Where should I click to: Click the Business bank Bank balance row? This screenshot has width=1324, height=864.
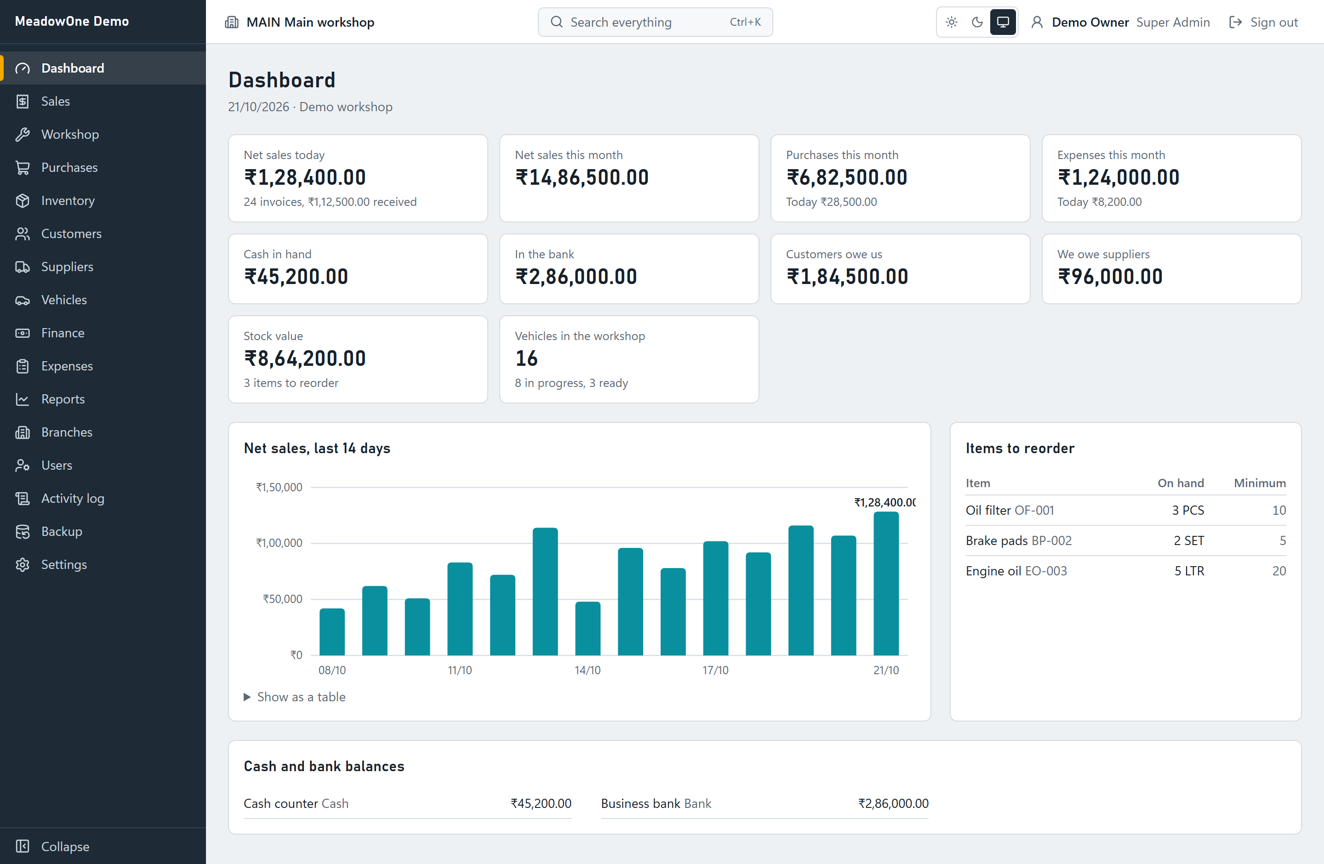tap(765, 803)
